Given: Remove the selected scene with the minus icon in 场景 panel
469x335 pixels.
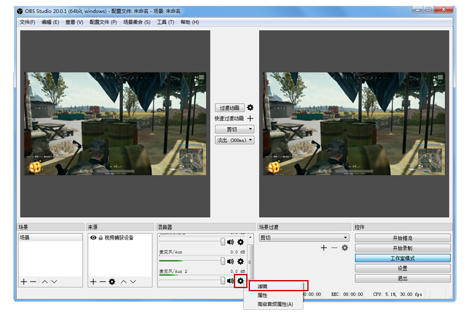Looking at the screenshot, I should click(33, 282).
